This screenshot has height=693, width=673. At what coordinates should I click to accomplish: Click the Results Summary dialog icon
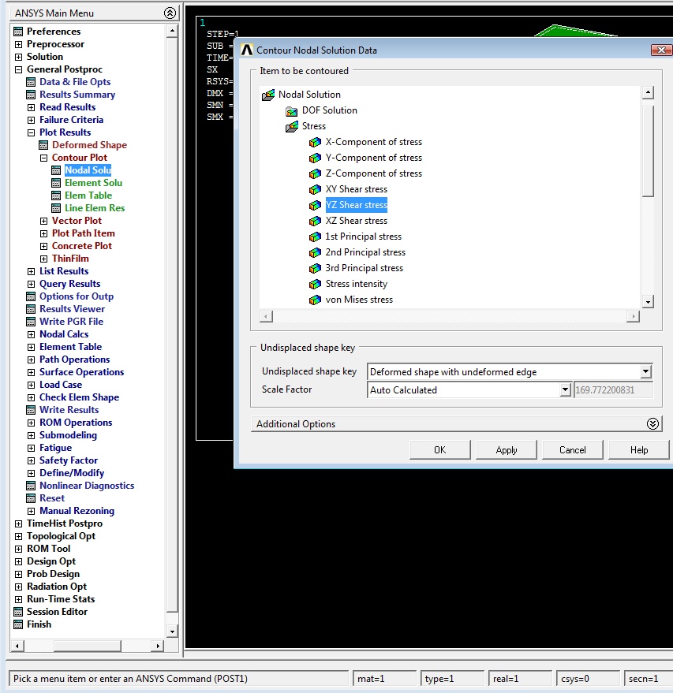31,95
